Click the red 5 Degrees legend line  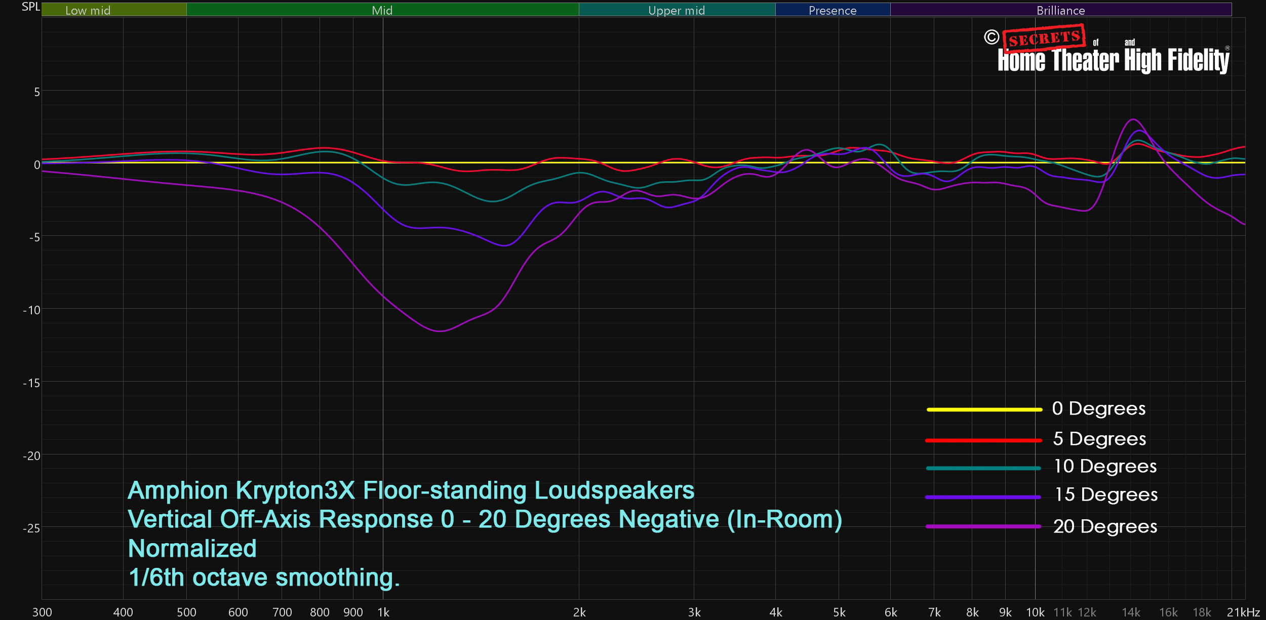pyautogui.click(x=983, y=440)
